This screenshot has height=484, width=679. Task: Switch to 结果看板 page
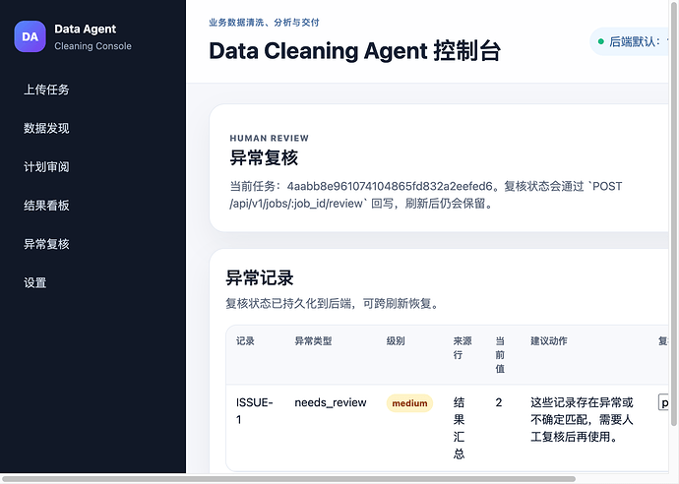click(x=46, y=206)
